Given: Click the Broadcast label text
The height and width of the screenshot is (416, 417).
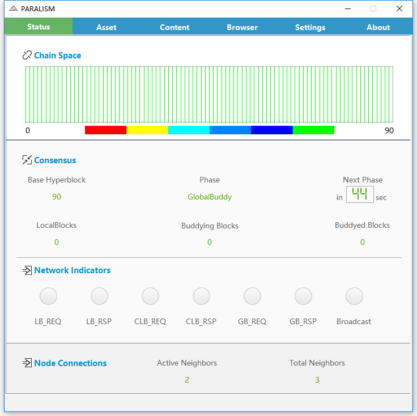Looking at the screenshot, I should tap(354, 321).
